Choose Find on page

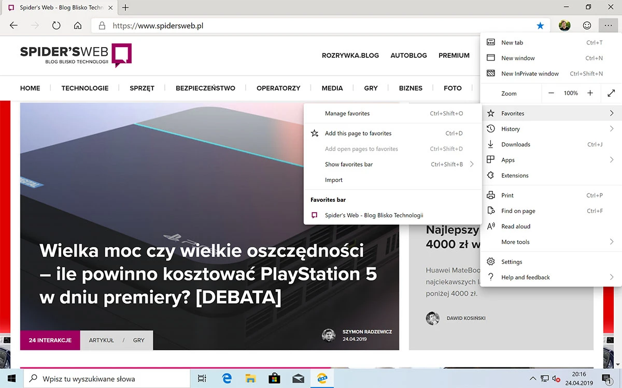pyautogui.click(x=552, y=211)
